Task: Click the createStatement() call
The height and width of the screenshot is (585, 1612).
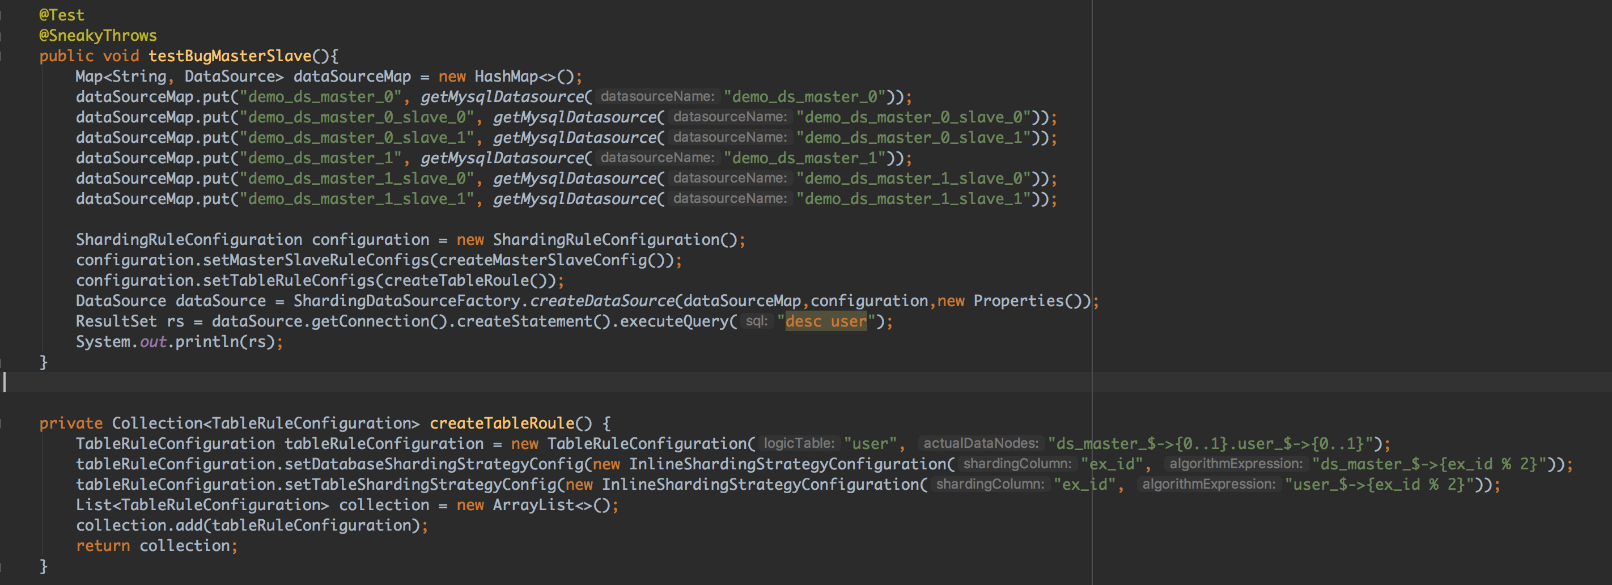Action: coord(534,321)
